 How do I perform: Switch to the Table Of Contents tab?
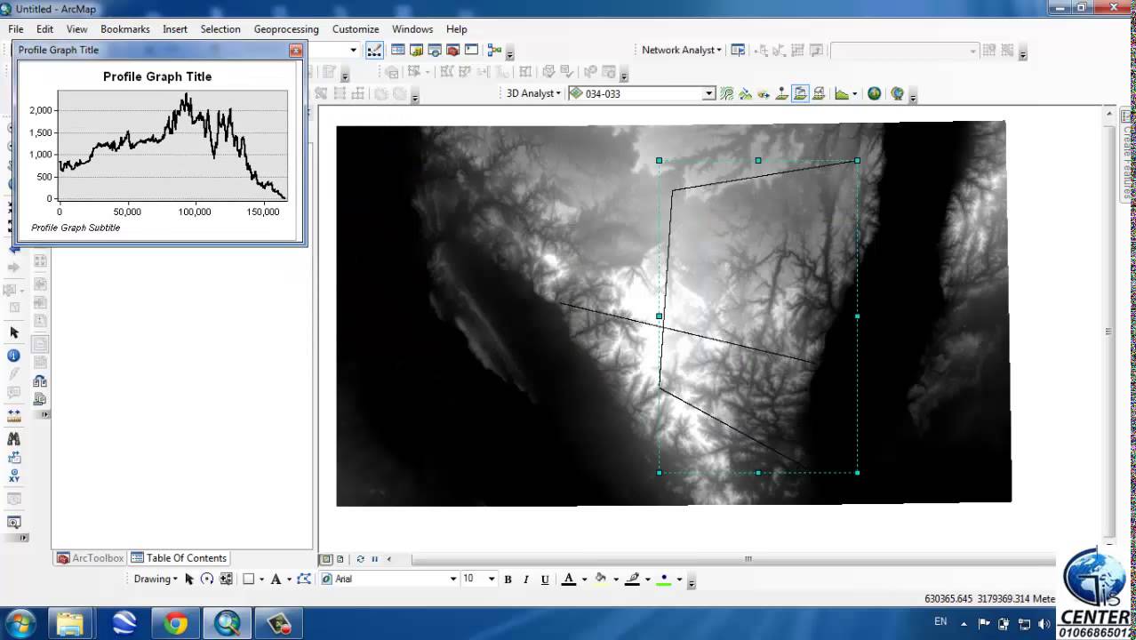click(x=179, y=558)
